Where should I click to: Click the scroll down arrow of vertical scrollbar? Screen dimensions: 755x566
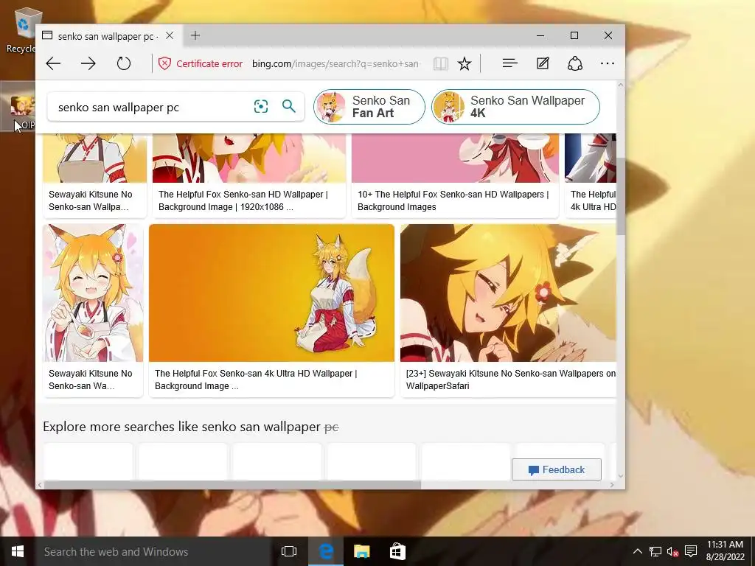point(620,475)
